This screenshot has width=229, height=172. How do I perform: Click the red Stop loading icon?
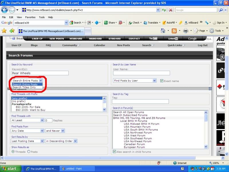point(171,10)
